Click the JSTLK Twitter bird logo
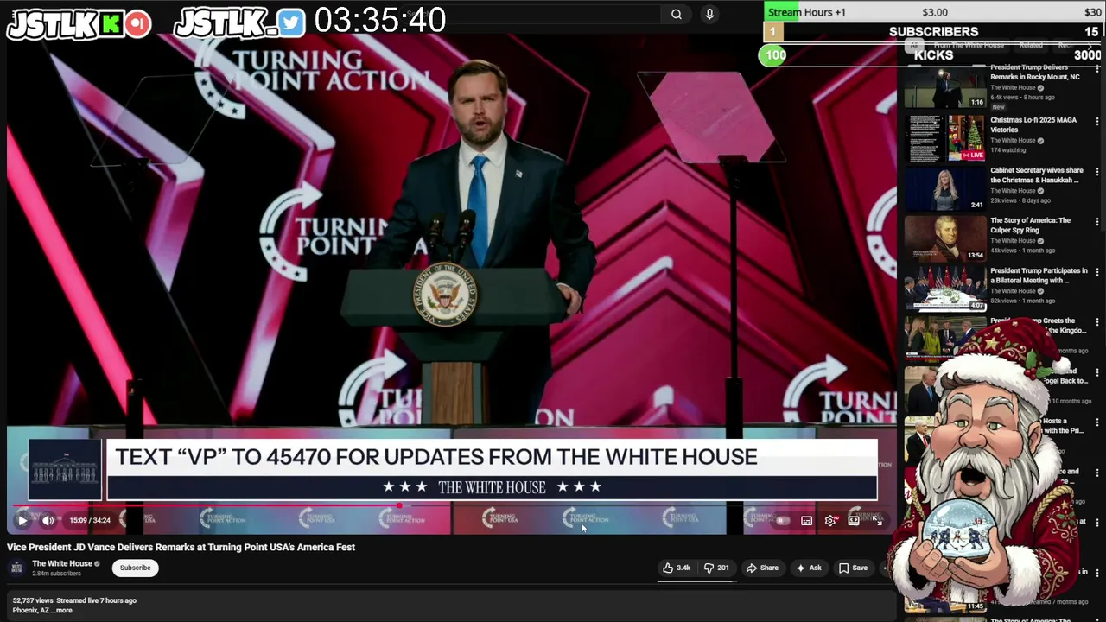Image resolution: width=1106 pixels, height=622 pixels. [240, 23]
